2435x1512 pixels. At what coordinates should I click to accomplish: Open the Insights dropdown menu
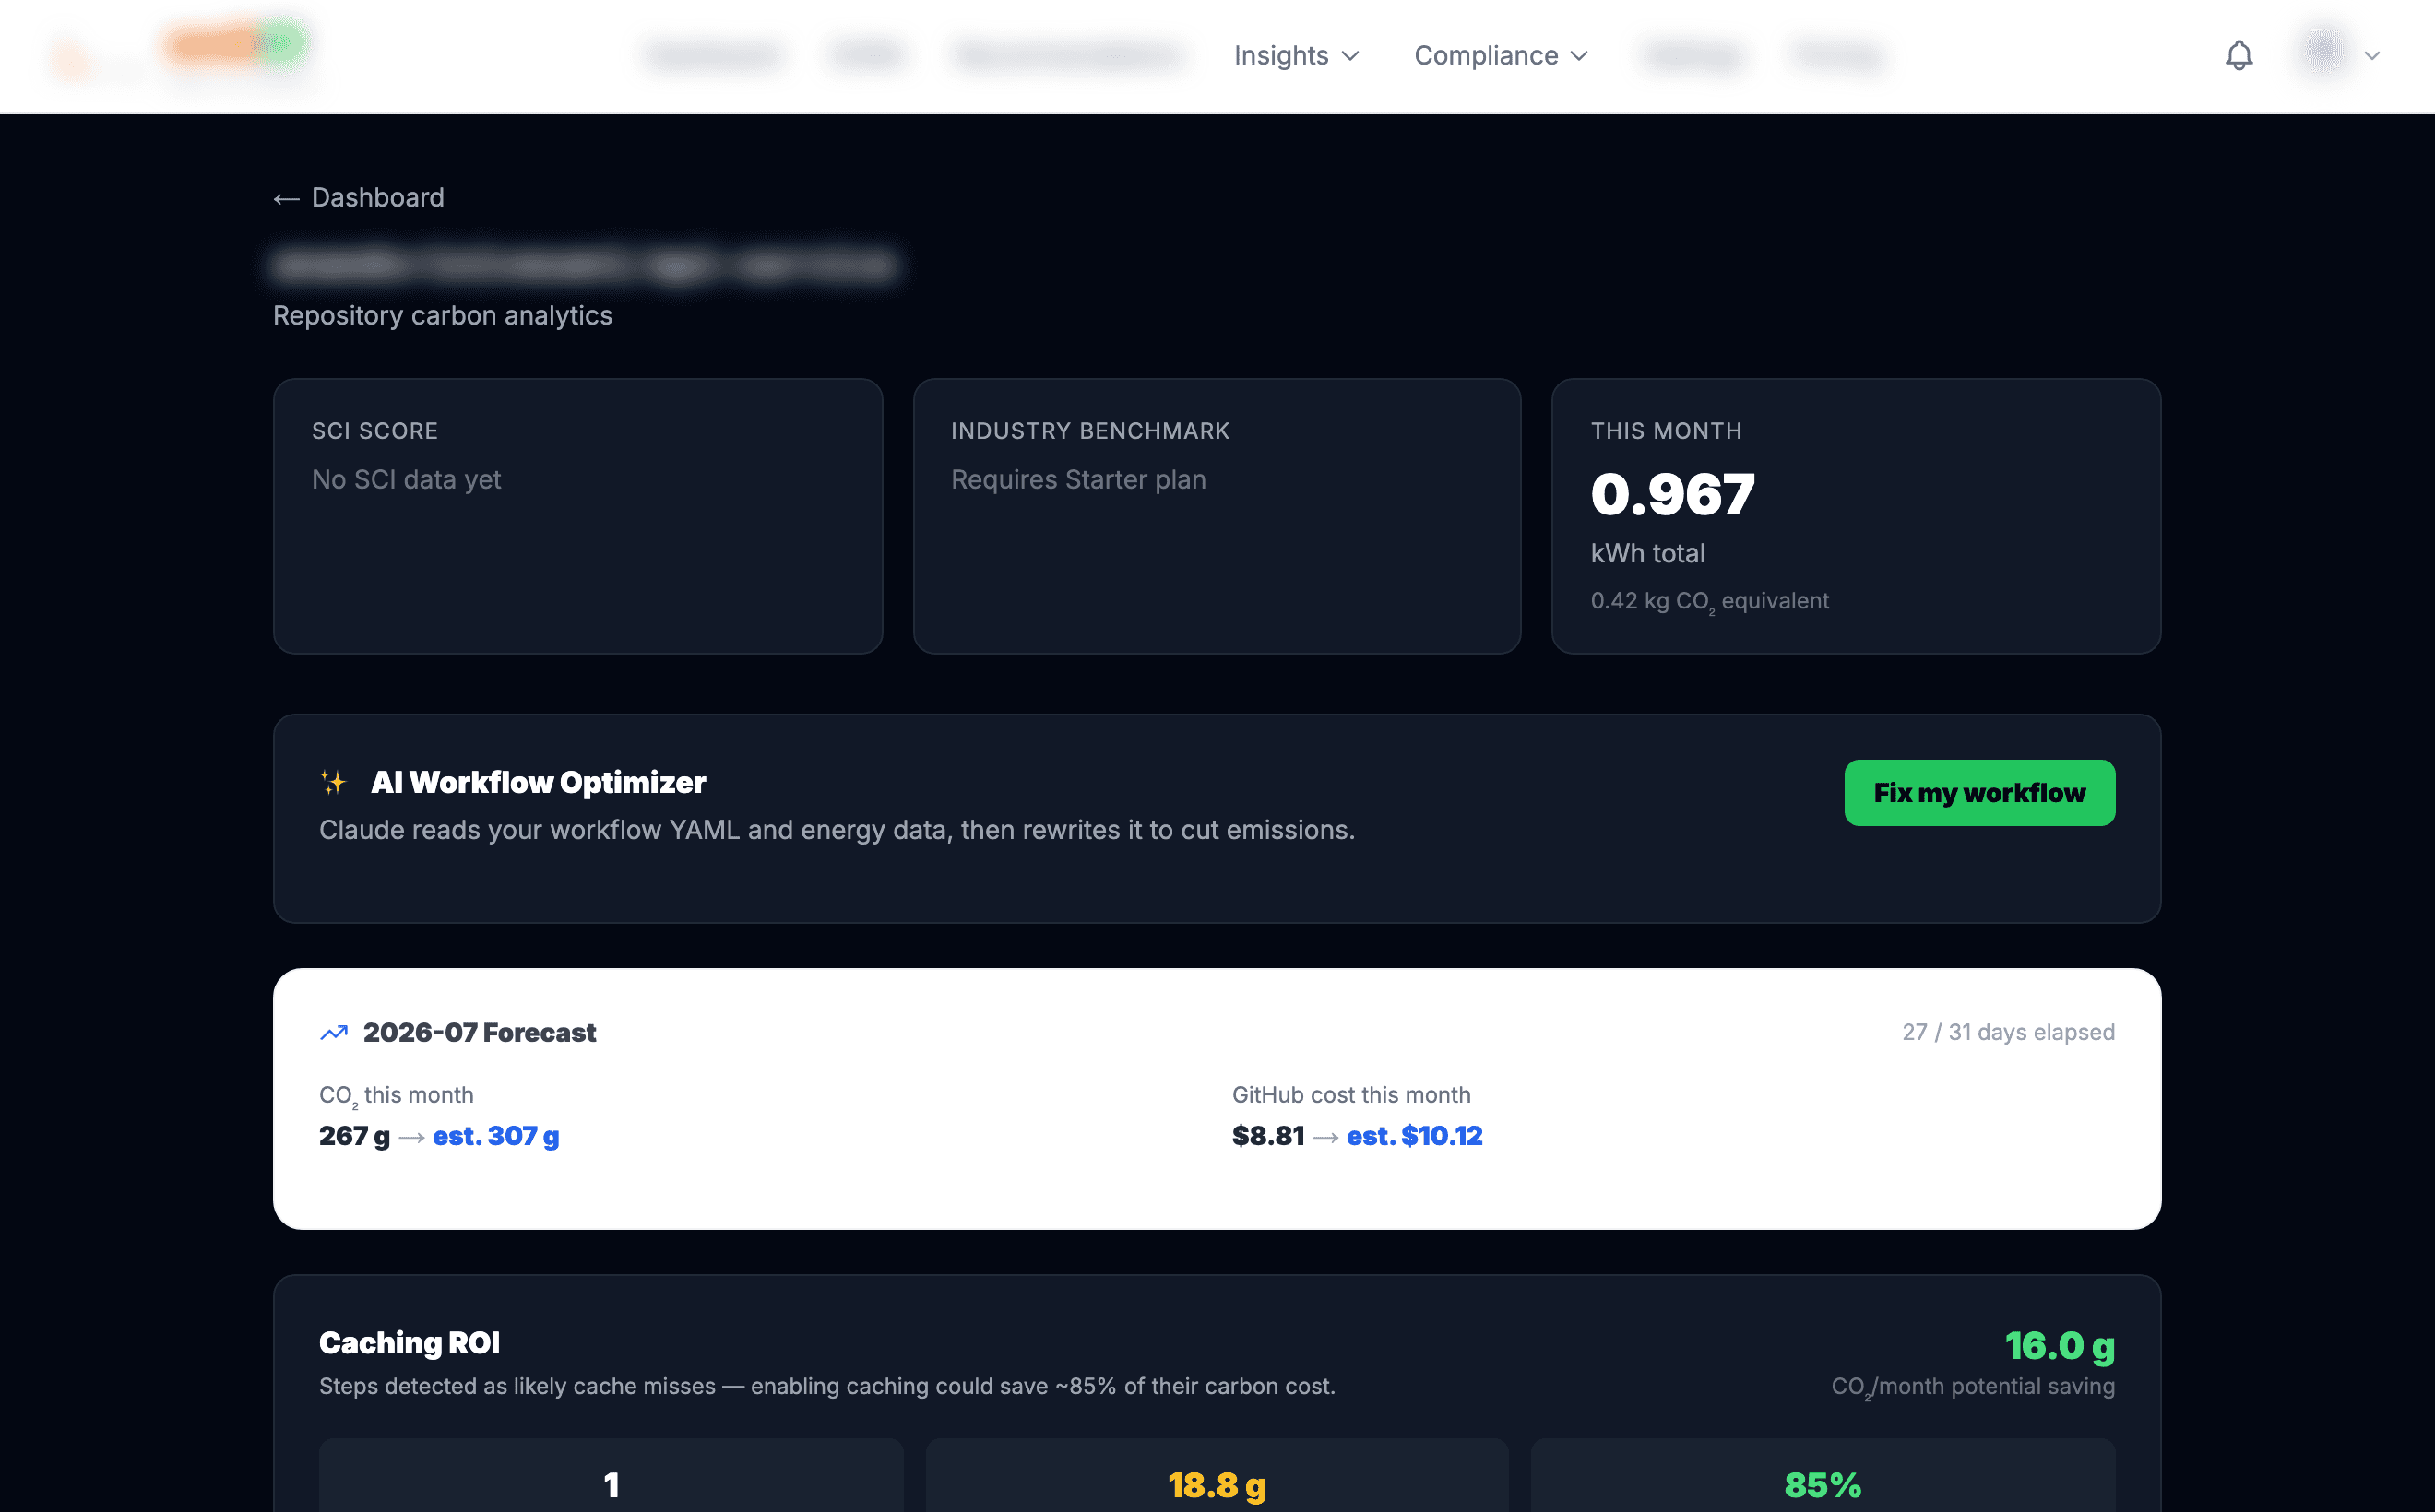(x=1297, y=55)
